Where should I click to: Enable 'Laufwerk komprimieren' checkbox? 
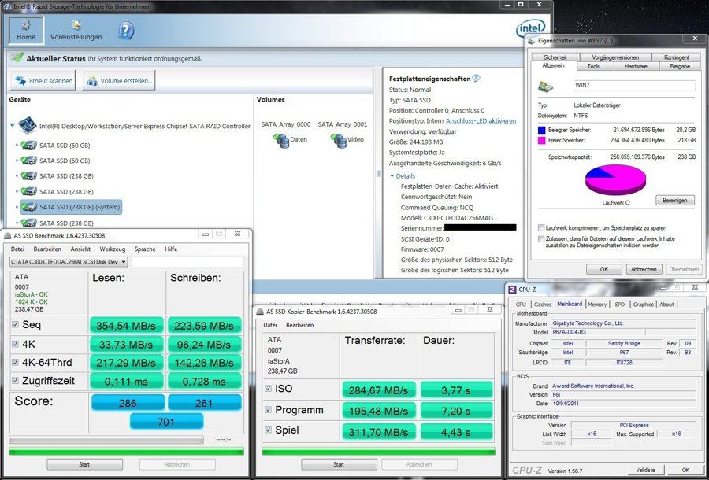click(x=541, y=228)
